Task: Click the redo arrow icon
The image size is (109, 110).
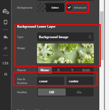Action: pos(6,48)
